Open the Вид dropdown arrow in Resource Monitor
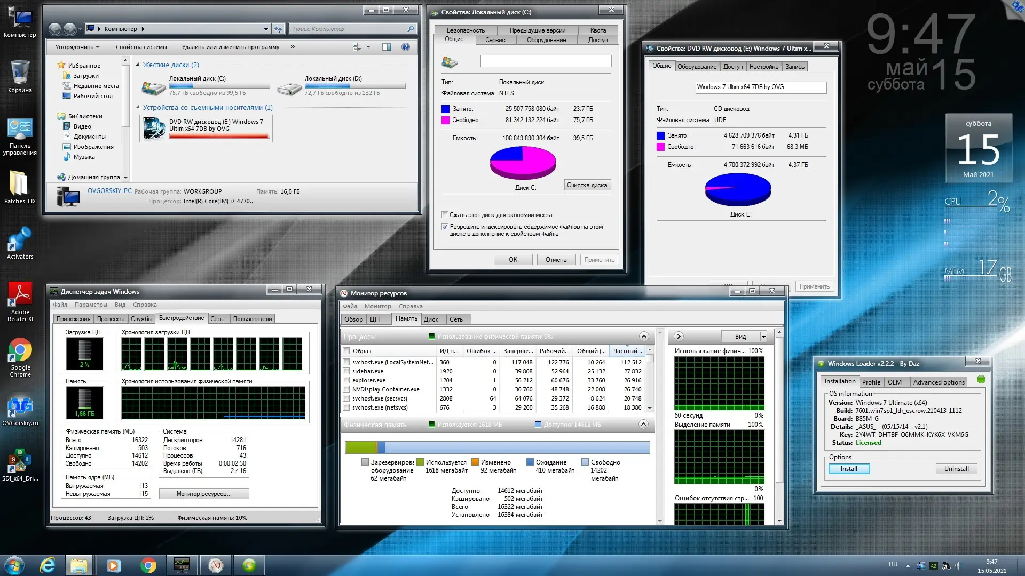1025x576 pixels. click(x=763, y=337)
